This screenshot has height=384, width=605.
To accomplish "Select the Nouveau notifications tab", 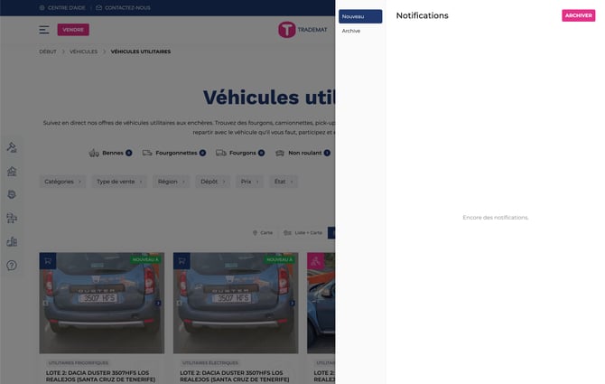I will 360,16.
